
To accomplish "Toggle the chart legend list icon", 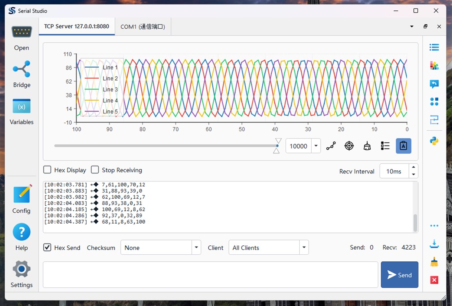I will click(385, 146).
